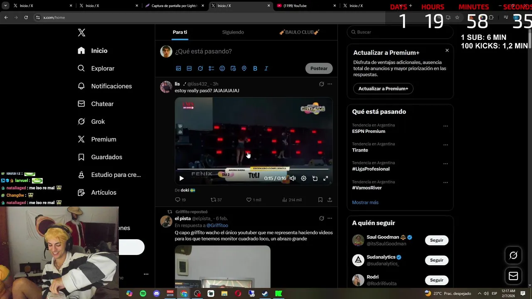532x299 pixels.
Task: Open the @Griffitoo mention link
Action: [x=217, y=225]
